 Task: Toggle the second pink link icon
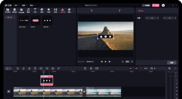click(x=136, y=69)
